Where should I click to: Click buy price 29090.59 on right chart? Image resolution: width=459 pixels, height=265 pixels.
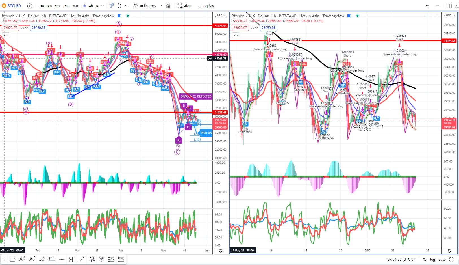(x=269, y=28)
